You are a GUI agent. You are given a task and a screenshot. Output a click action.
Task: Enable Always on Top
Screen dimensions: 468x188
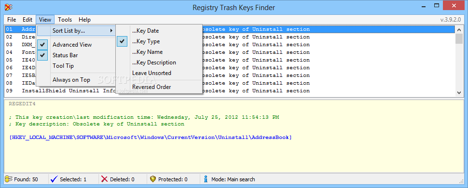(76, 80)
